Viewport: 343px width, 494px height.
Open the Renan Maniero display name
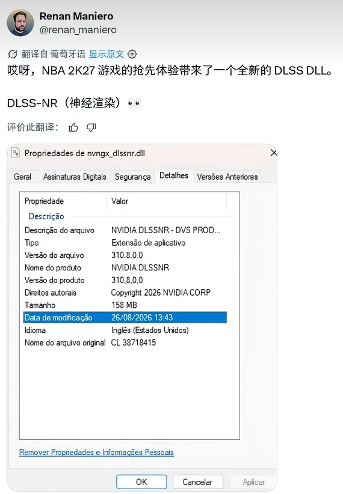tap(76, 16)
